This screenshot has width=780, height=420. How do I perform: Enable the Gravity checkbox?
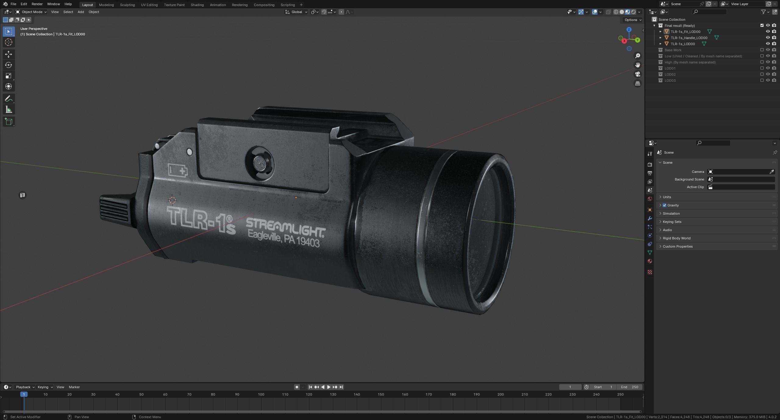664,205
